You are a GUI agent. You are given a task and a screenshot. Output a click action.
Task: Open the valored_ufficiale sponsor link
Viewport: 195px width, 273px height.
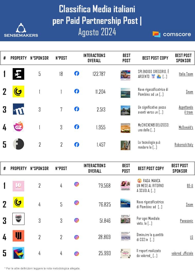point(182,253)
